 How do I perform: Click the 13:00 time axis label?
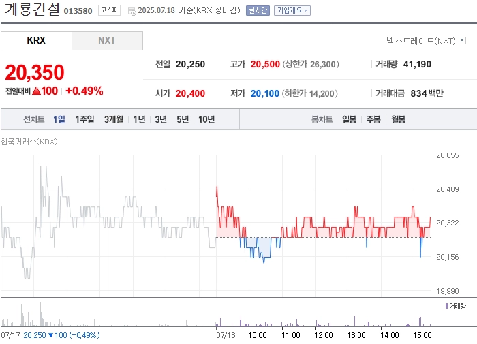pyautogui.click(x=356, y=335)
